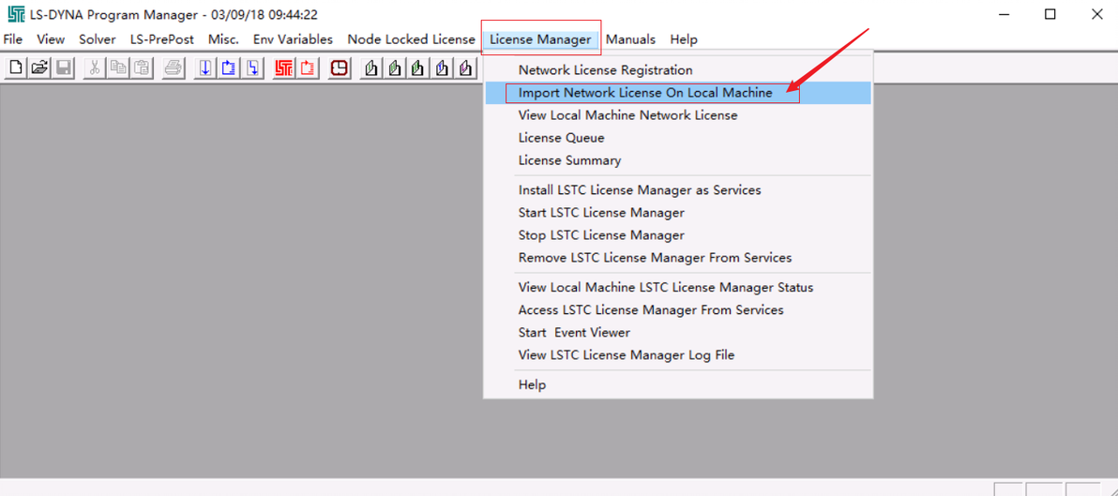Click the Open folder toolbar icon
The height and width of the screenshot is (496, 1118).
[39, 68]
